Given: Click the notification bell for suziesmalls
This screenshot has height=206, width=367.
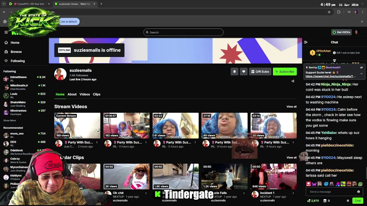Looking at the screenshot, I should (x=235, y=72).
